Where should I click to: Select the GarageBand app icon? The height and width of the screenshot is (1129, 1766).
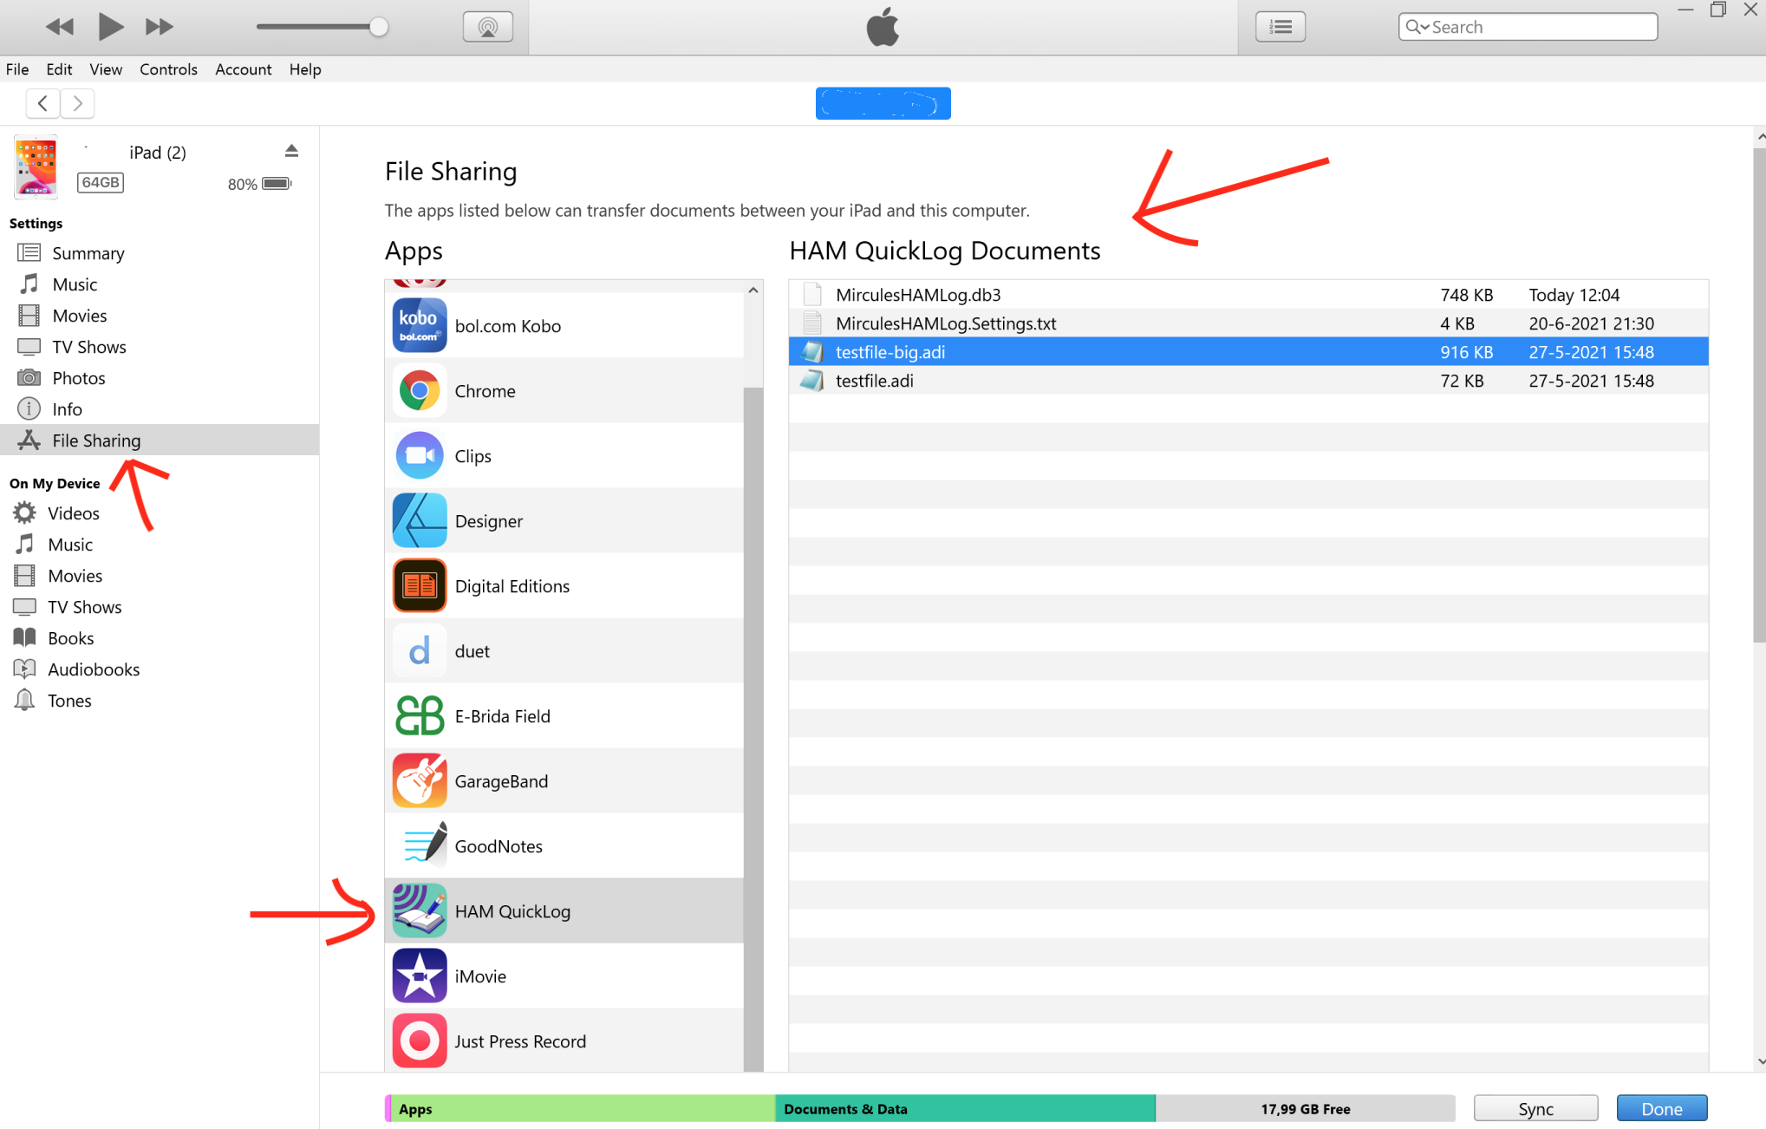(419, 780)
